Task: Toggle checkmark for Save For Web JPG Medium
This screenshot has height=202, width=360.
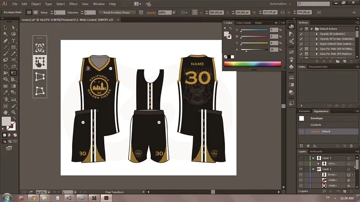Action: click(301, 54)
